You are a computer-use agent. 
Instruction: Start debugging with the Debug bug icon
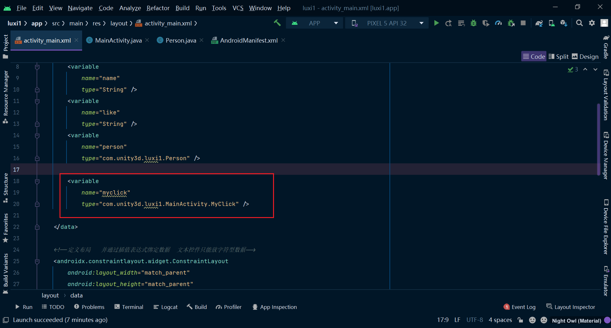(474, 23)
